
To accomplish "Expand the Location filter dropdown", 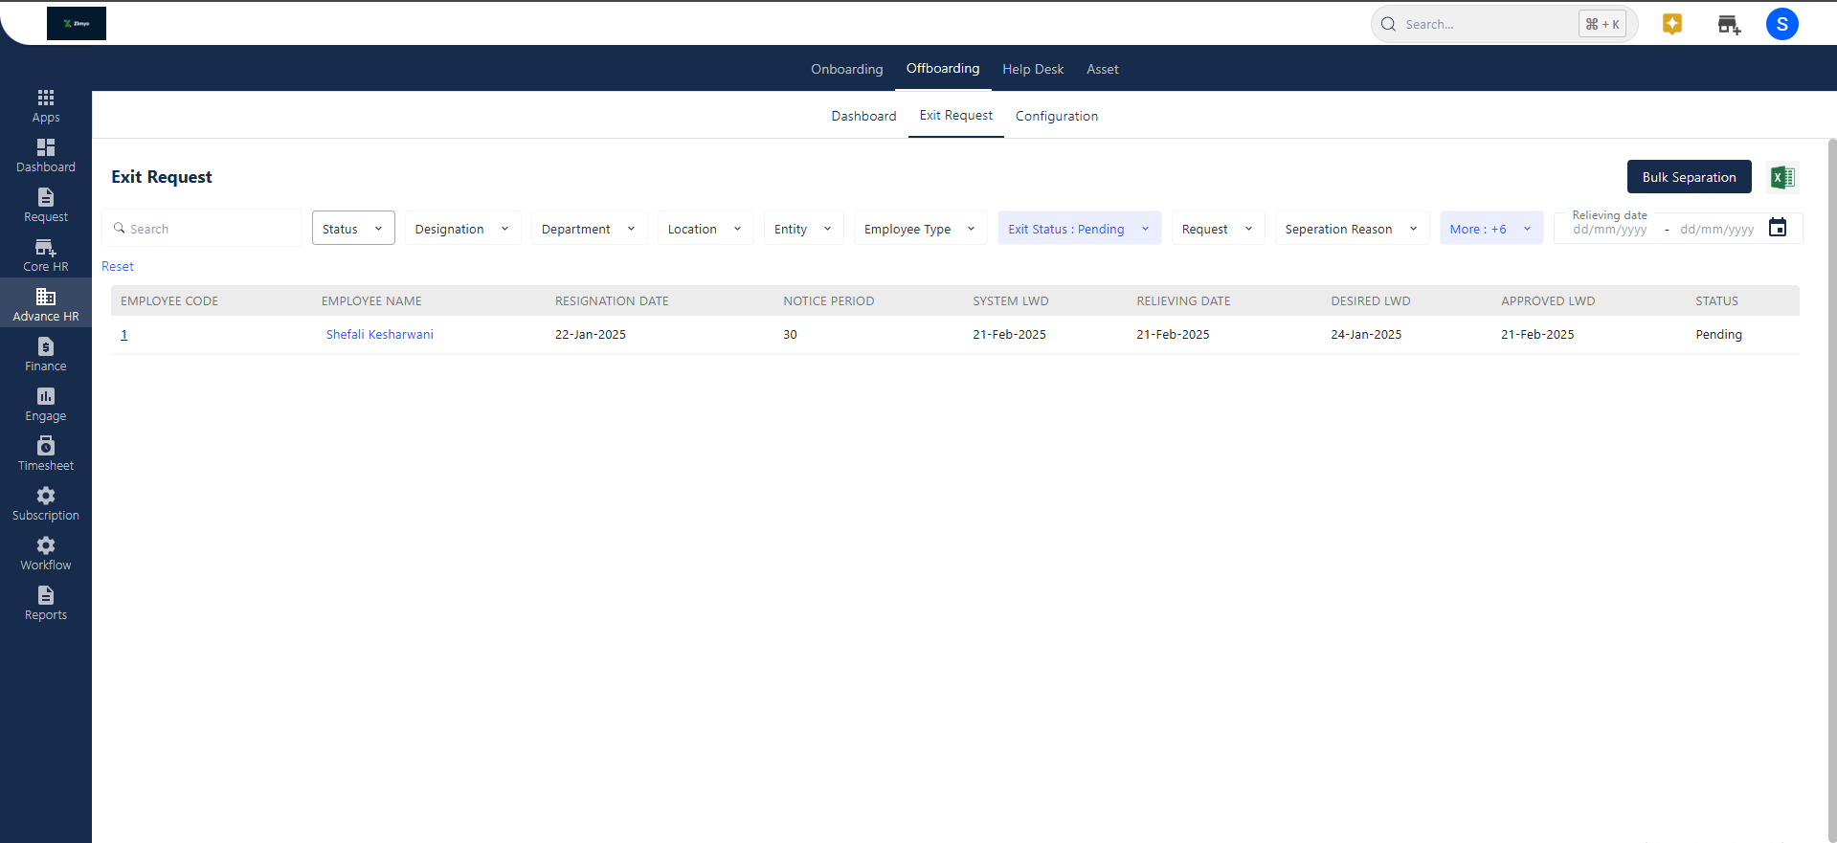I will click(x=706, y=228).
